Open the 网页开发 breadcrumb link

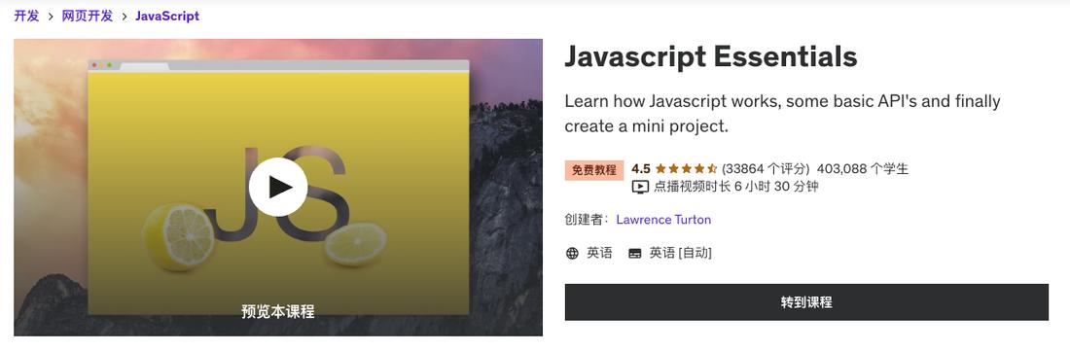pos(88,16)
